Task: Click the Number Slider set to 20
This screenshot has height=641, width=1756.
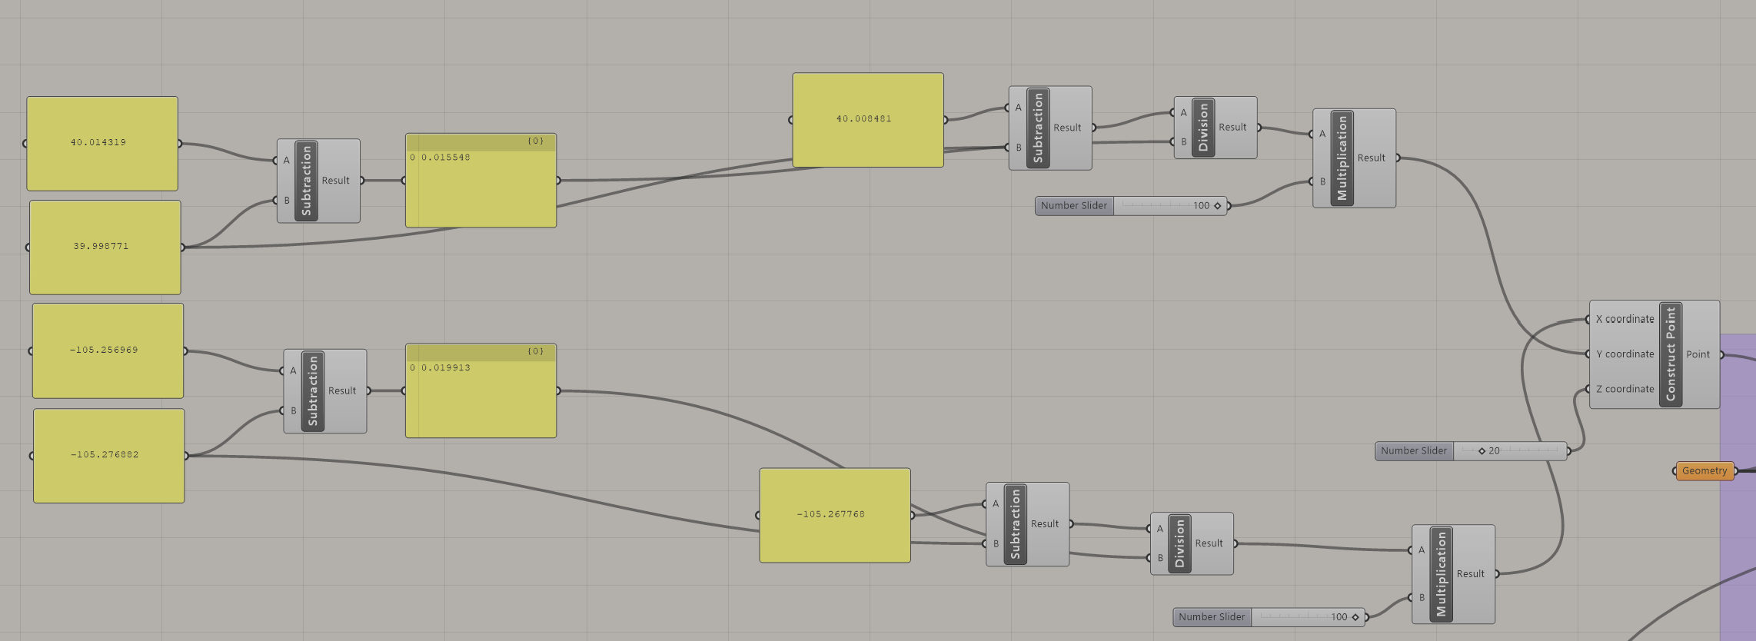Action: 1472,451
